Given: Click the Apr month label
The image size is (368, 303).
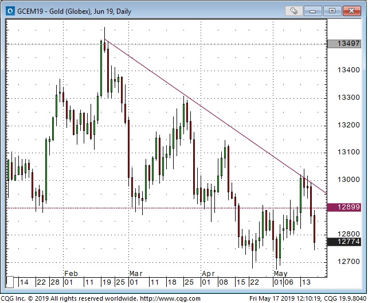Looking at the screenshot, I should (x=208, y=274).
